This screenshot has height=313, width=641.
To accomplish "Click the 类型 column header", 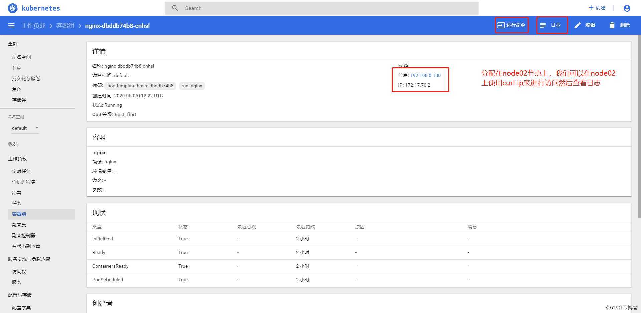I will 97,227.
